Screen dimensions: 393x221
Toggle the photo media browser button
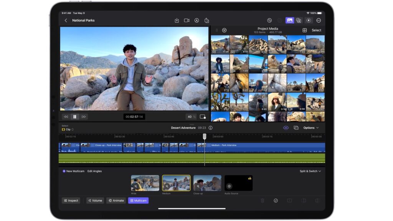(289, 21)
